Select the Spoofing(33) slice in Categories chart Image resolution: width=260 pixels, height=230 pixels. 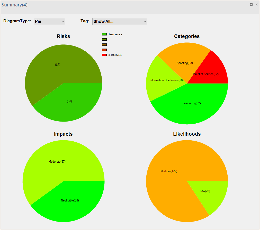(185, 63)
